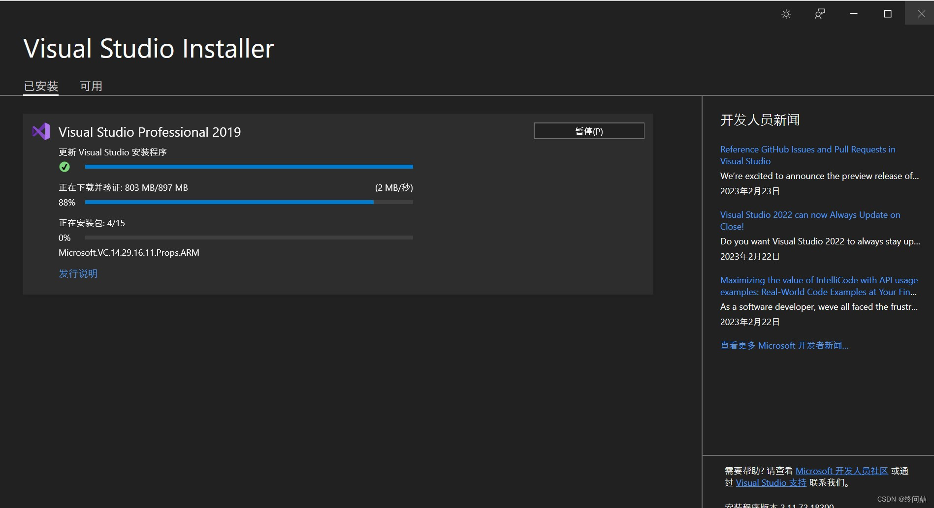Click We're excited to announce preview summary
This screenshot has width=934, height=508.
[819, 176]
